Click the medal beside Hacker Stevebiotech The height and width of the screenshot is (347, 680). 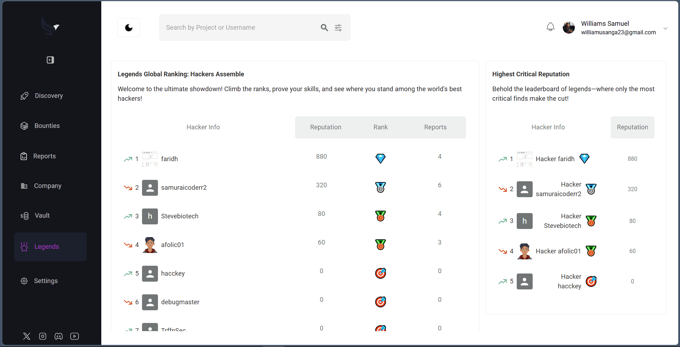pyautogui.click(x=591, y=221)
